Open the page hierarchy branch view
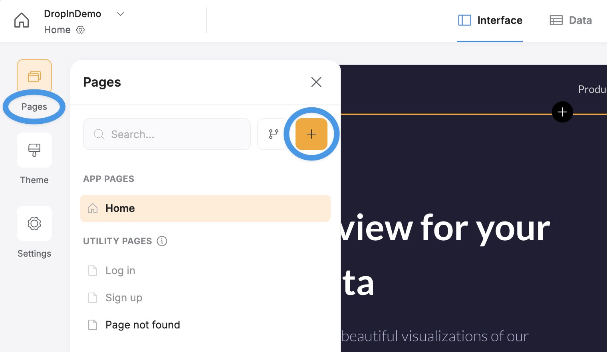 point(273,134)
